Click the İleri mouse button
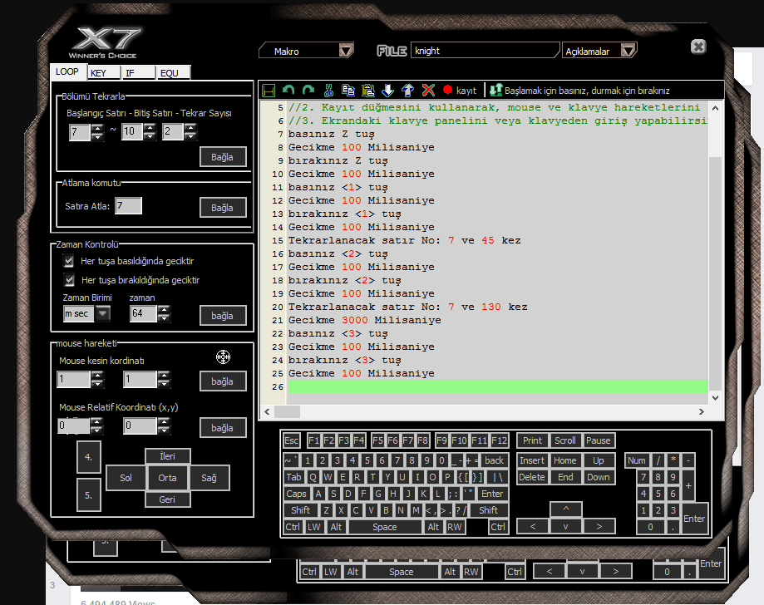764x605 pixels. [168, 456]
